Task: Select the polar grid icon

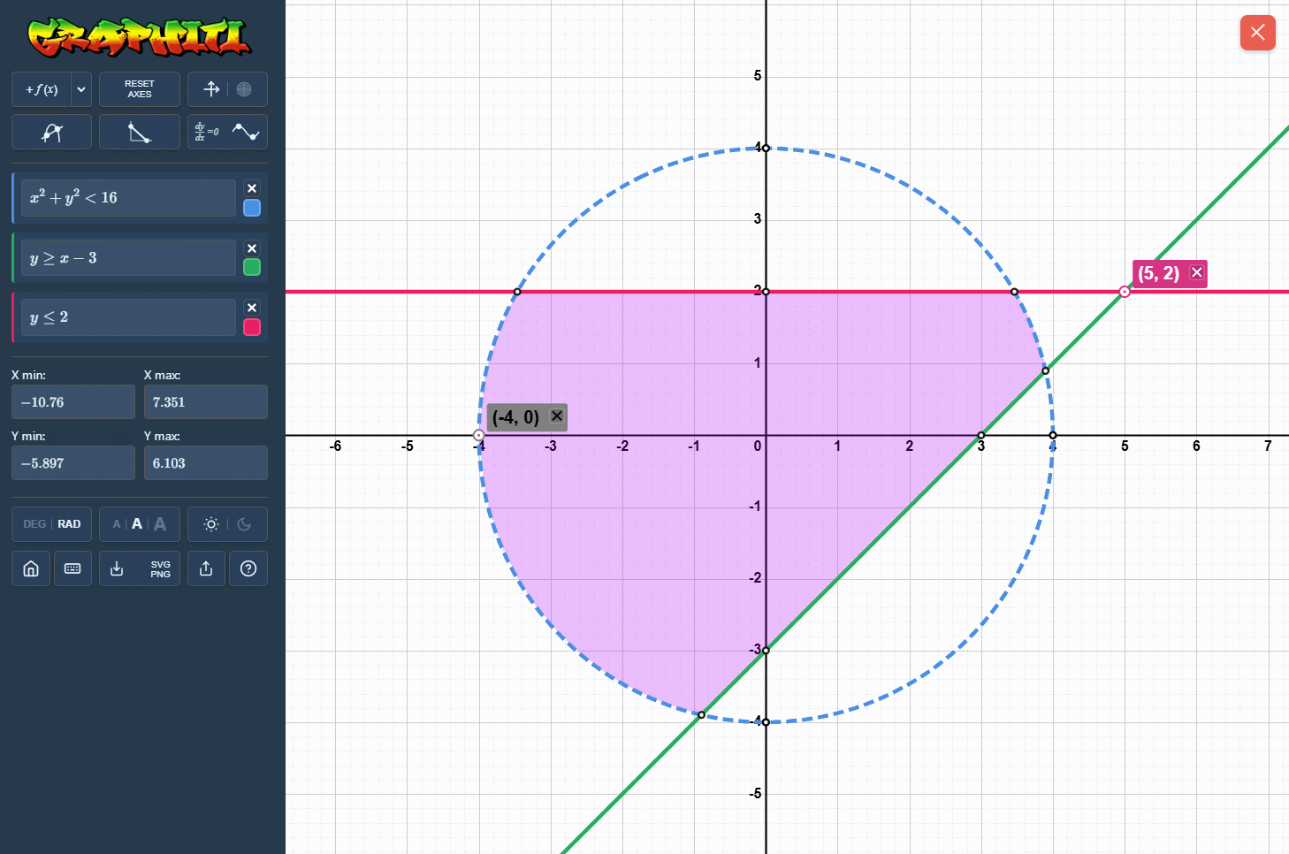Action: coord(244,89)
